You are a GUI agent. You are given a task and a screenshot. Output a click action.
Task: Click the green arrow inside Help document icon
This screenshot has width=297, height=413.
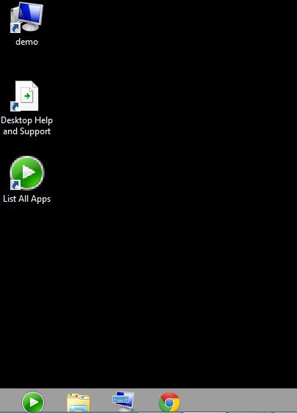(x=27, y=96)
